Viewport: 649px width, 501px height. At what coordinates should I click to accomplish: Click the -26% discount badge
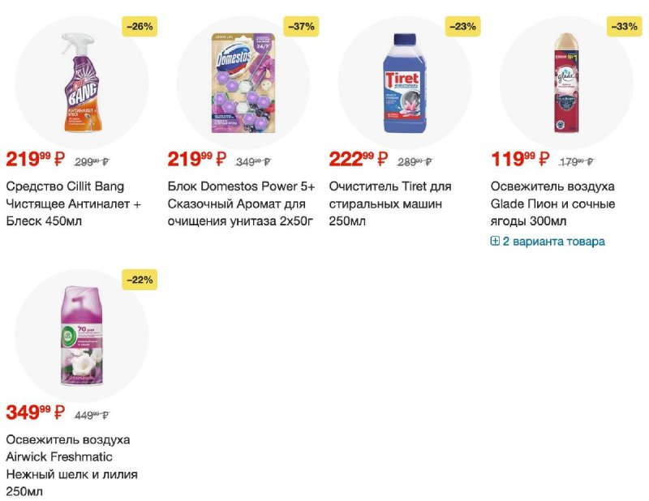click(x=140, y=27)
